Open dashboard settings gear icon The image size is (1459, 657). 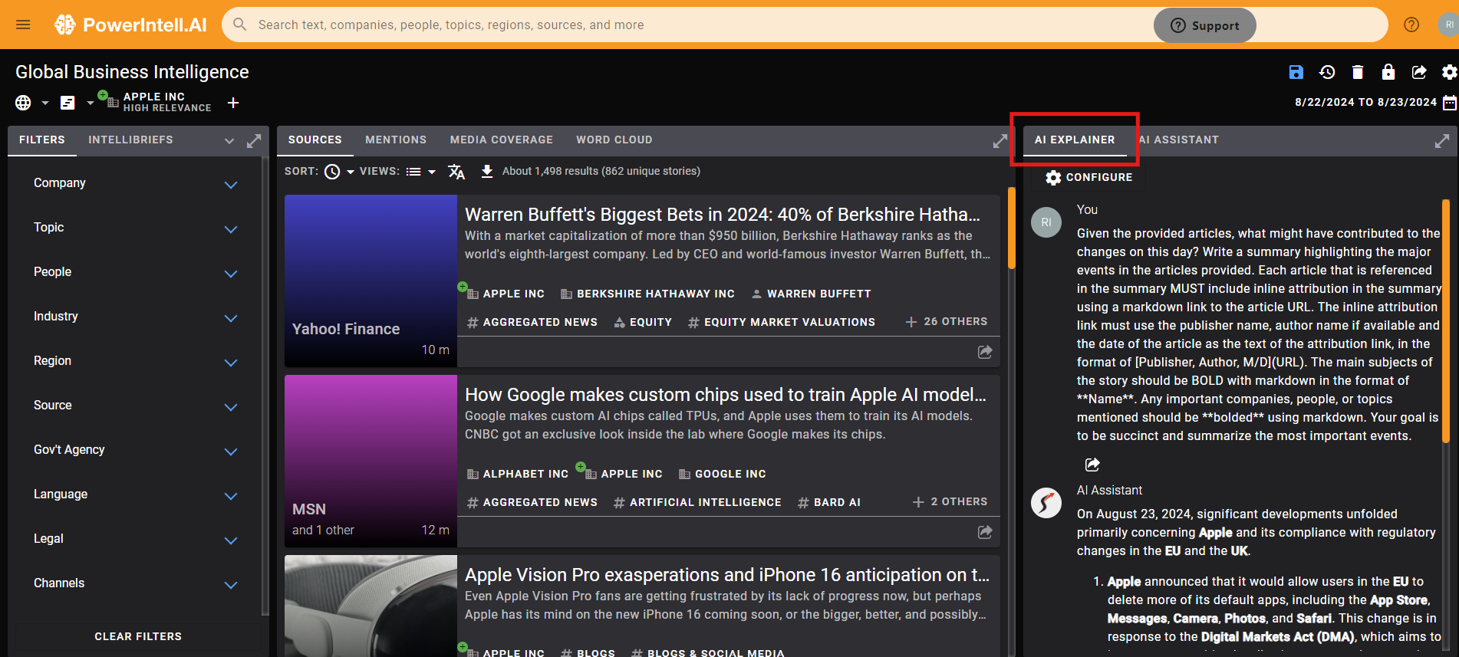click(x=1449, y=72)
